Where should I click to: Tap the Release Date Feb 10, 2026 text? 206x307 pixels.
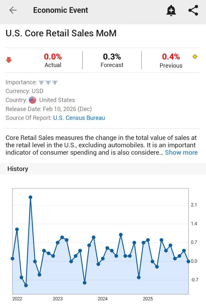point(49,109)
